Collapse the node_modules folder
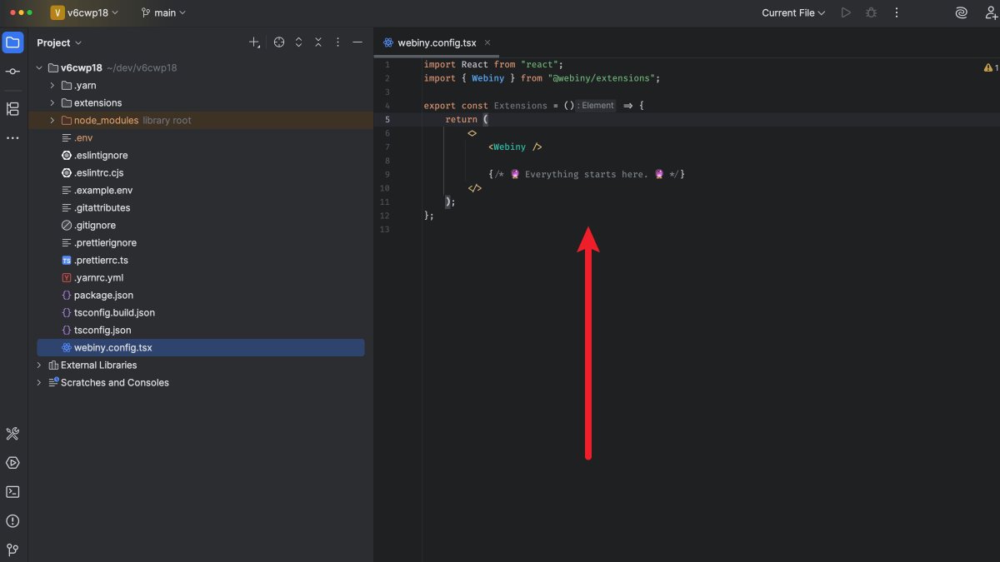 pos(51,120)
